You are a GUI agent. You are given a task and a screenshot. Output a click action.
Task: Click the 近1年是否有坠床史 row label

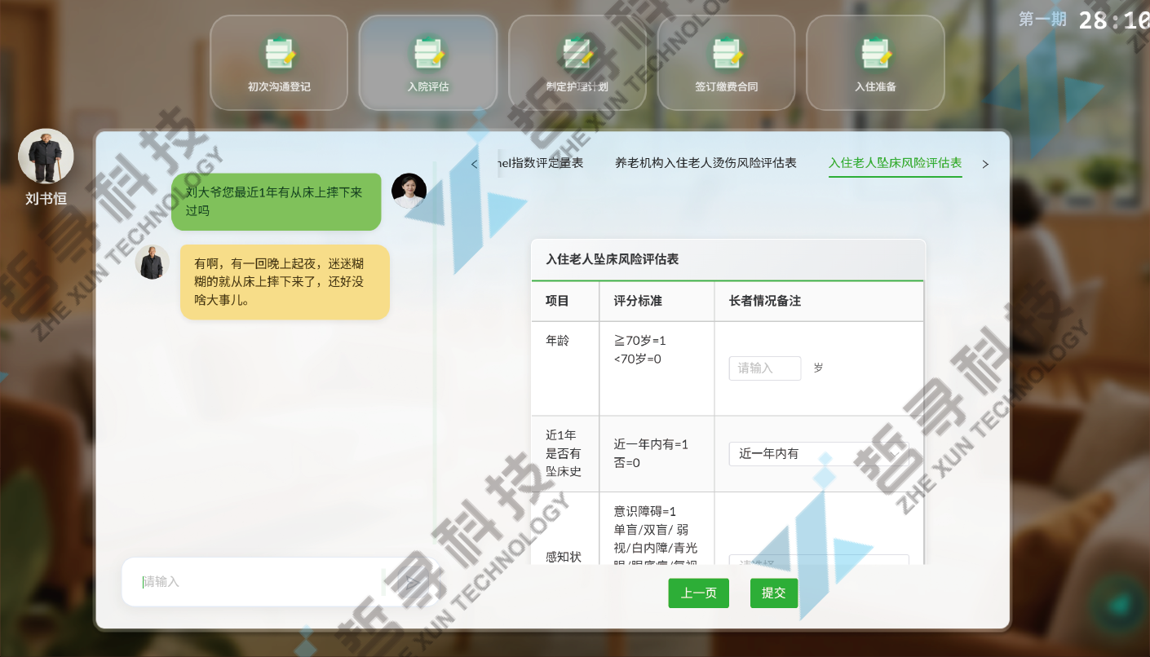(x=564, y=454)
